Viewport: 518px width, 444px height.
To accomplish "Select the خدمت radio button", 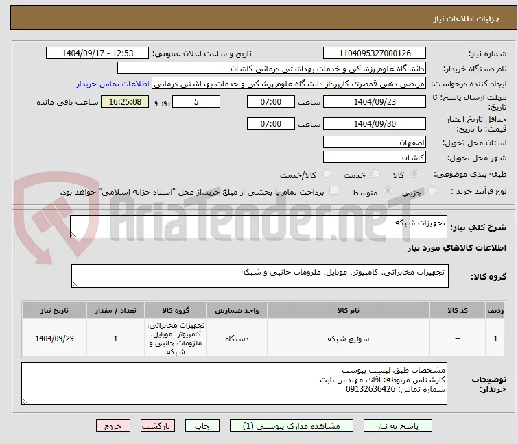I will (375, 174).
